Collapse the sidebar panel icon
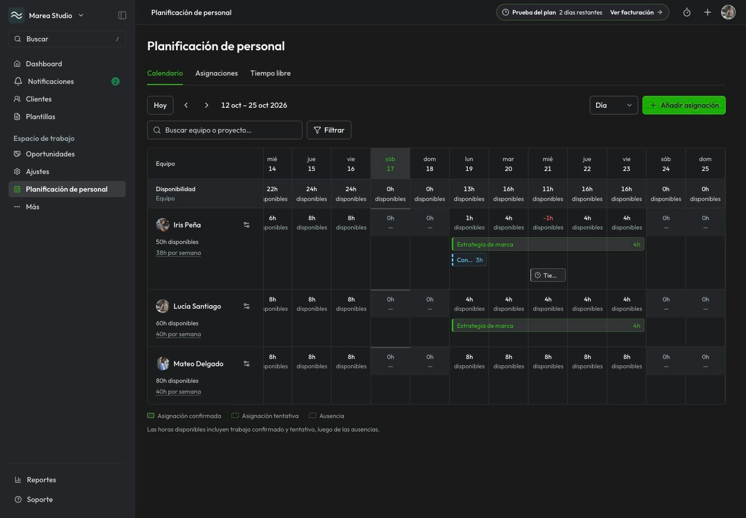 pos(122,16)
